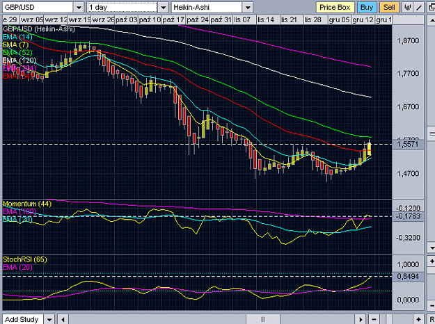Click the EMA (120) legend label
Viewport: 435px width, 324px height.
click(x=19, y=60)
